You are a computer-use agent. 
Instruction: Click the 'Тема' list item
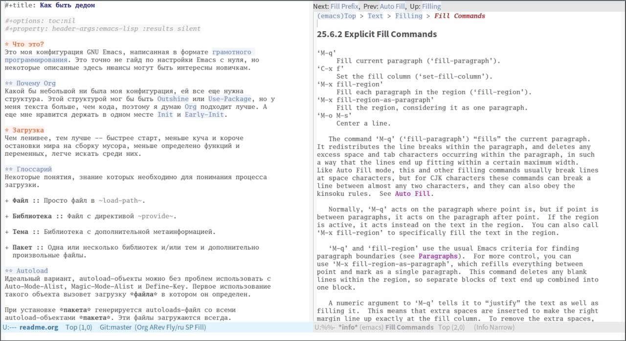(110, 232)
